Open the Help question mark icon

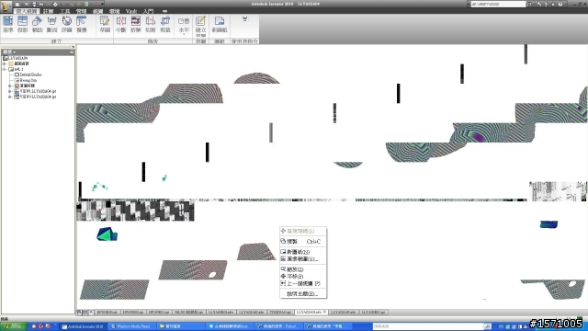pos(560,4)
